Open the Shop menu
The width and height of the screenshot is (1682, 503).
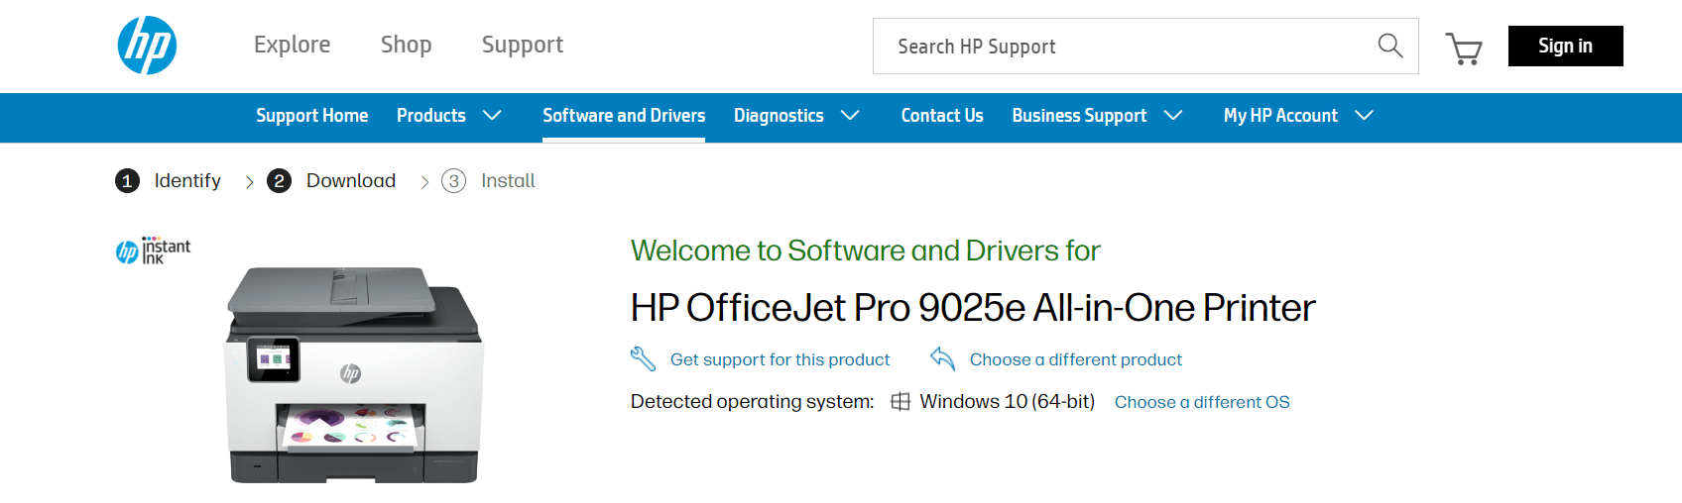point(407,45)
